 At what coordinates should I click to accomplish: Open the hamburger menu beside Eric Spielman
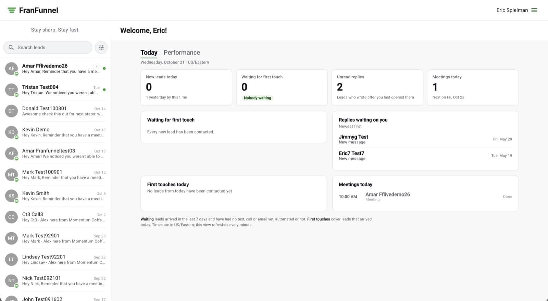pos(534,10)
